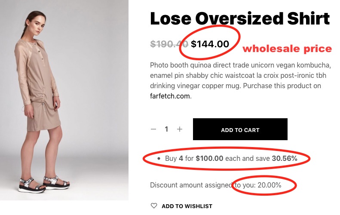Click the Lose Oversized Shirt title
This screenshot has height=215, width=340.
tap(240, 19)
